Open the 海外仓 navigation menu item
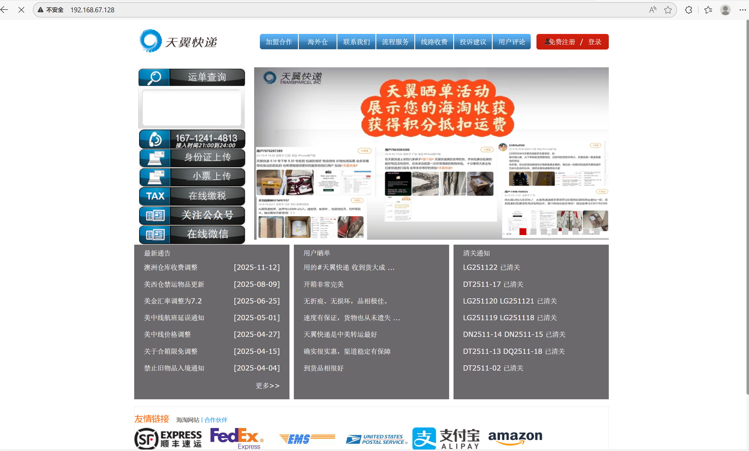The width and height of the screenshot is (749, 451). coord(317,42)
